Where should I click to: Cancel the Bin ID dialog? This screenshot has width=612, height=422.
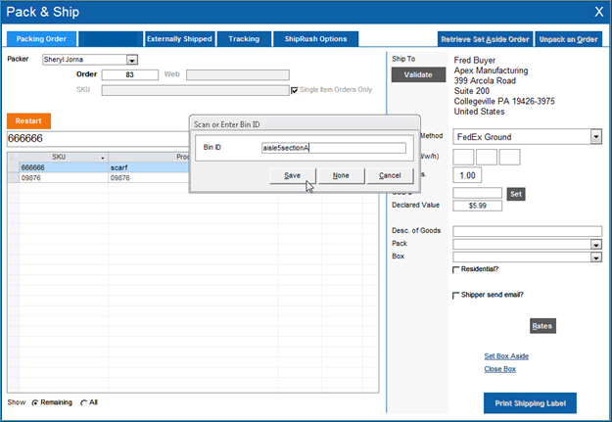pyautogui.click(x=390, y=175)
